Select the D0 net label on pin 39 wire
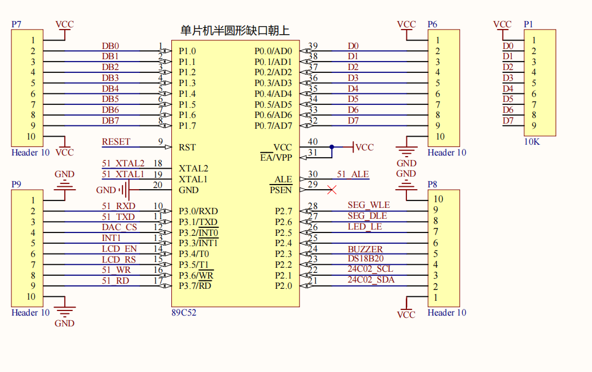The height and width of the screenshot is (372, 592). click(x=353, y=46)
